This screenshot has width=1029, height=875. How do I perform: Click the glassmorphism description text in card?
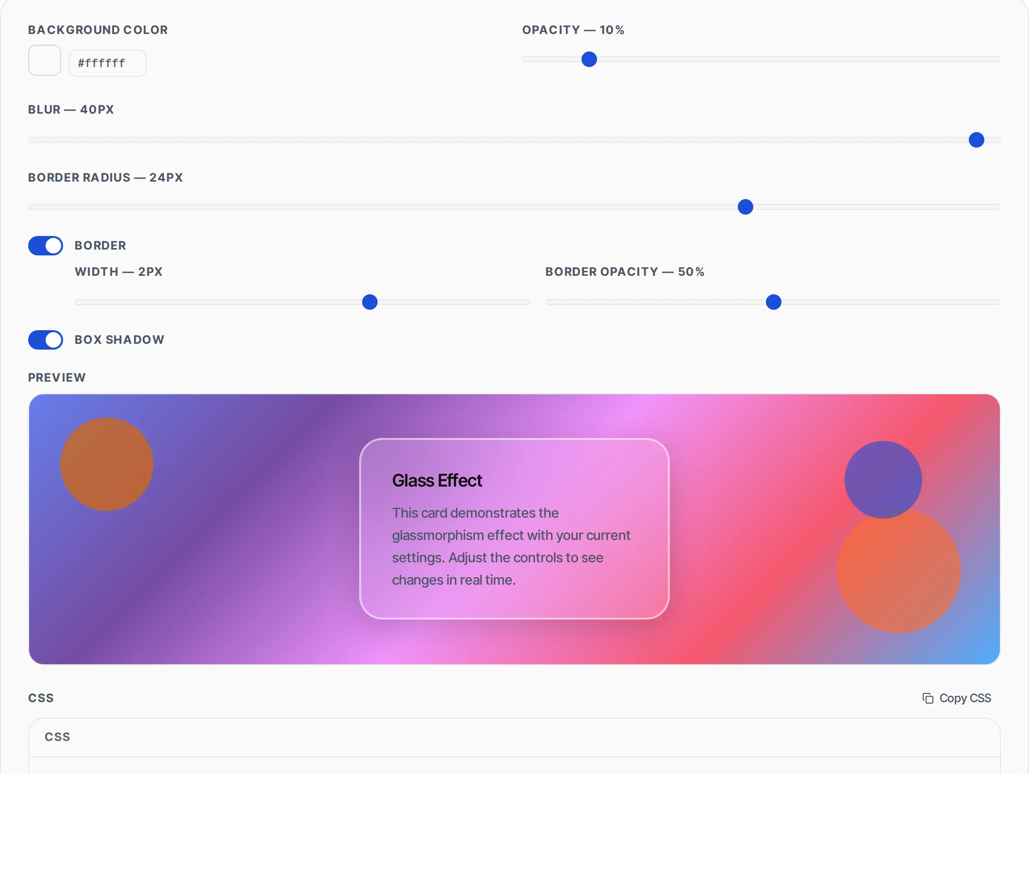511,547
